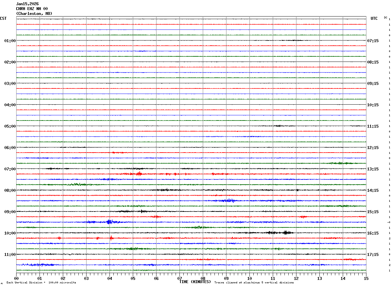Select the 09:00 CST time label
The width and height of the screenshot is (392, 287).
[10, 212]
